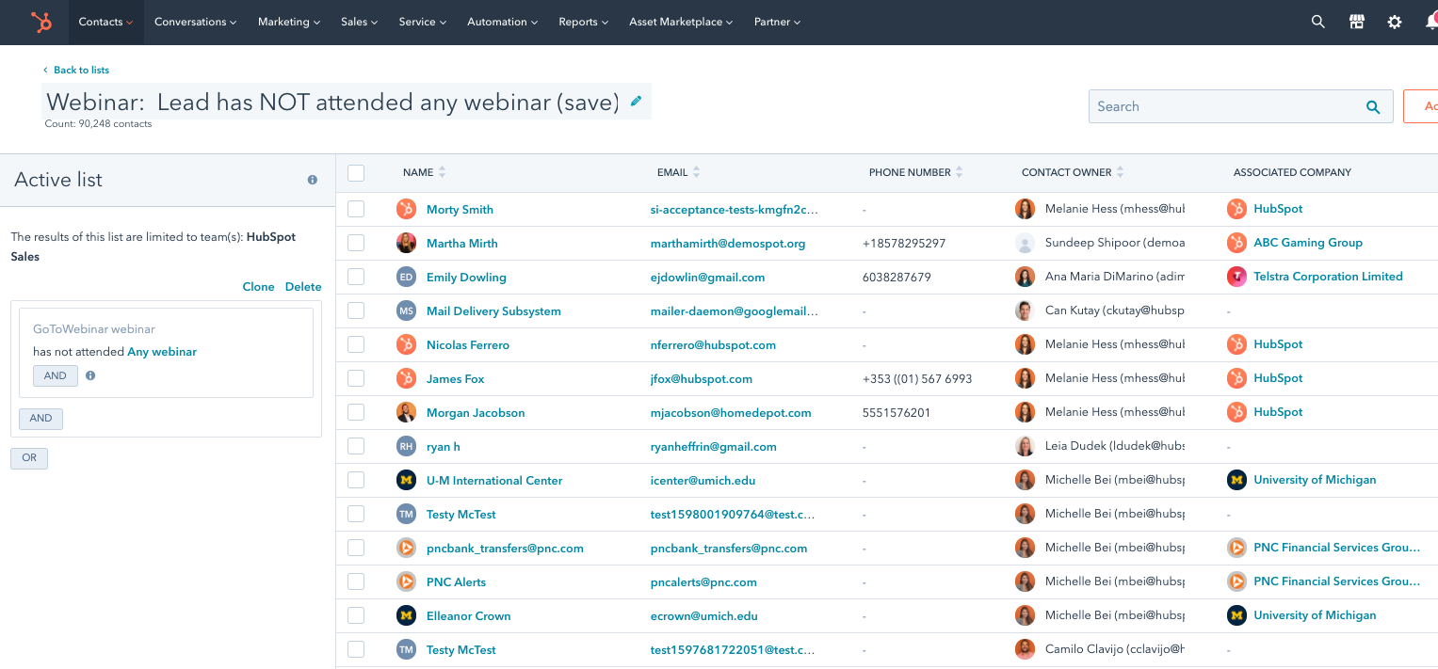
Task: Expand the Asset Marketplace menu
Action: [x=681, y=22]
